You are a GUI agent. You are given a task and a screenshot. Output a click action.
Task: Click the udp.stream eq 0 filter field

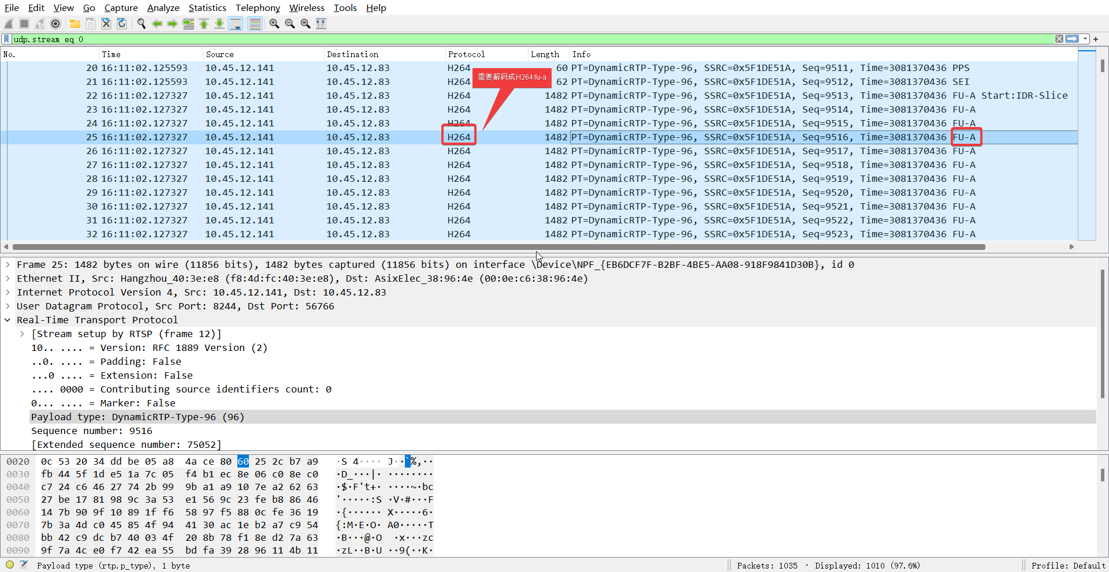click(x=531, y=39)
